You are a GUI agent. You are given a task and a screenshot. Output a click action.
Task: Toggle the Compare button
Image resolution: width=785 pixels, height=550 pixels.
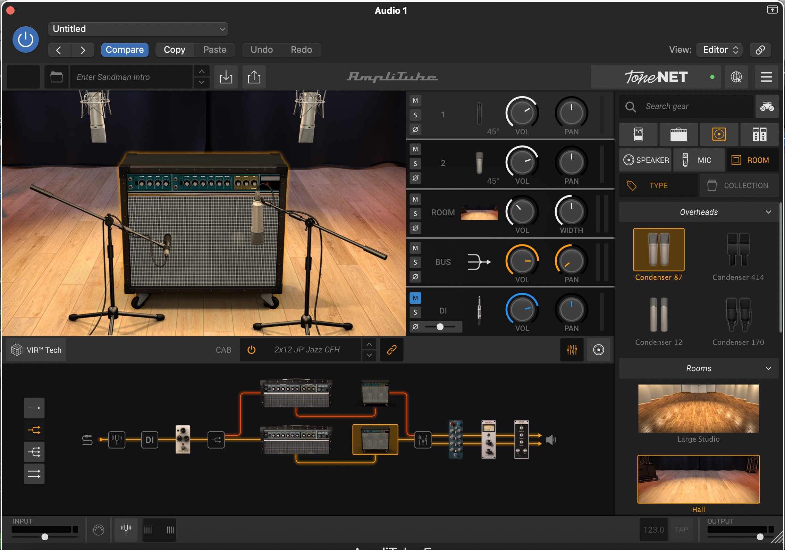click(125, 50)
